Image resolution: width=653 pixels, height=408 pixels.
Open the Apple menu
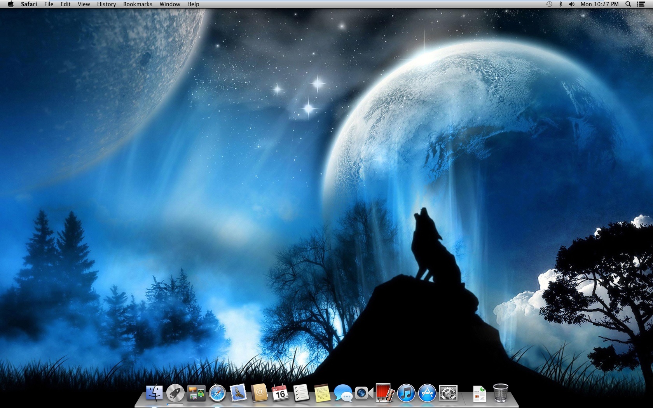tap(10, 4)
